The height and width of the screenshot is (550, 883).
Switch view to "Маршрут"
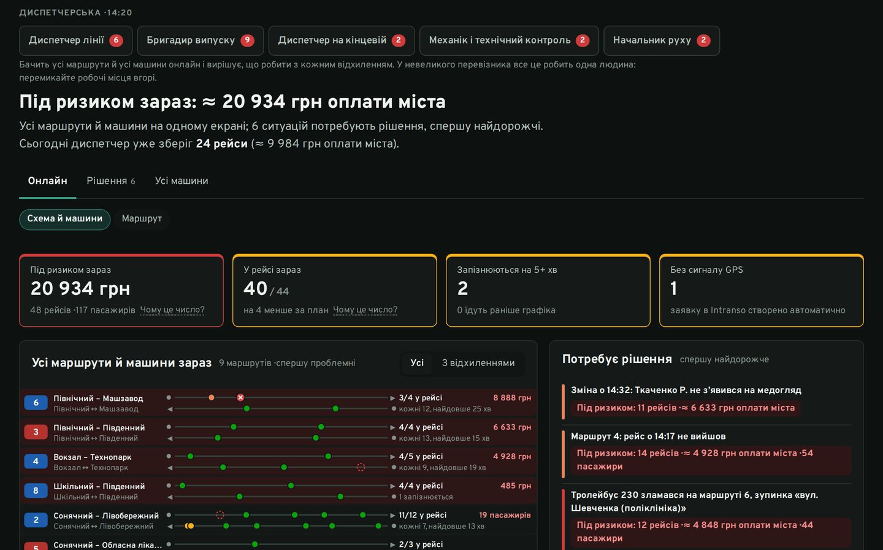tap(142, 219)
